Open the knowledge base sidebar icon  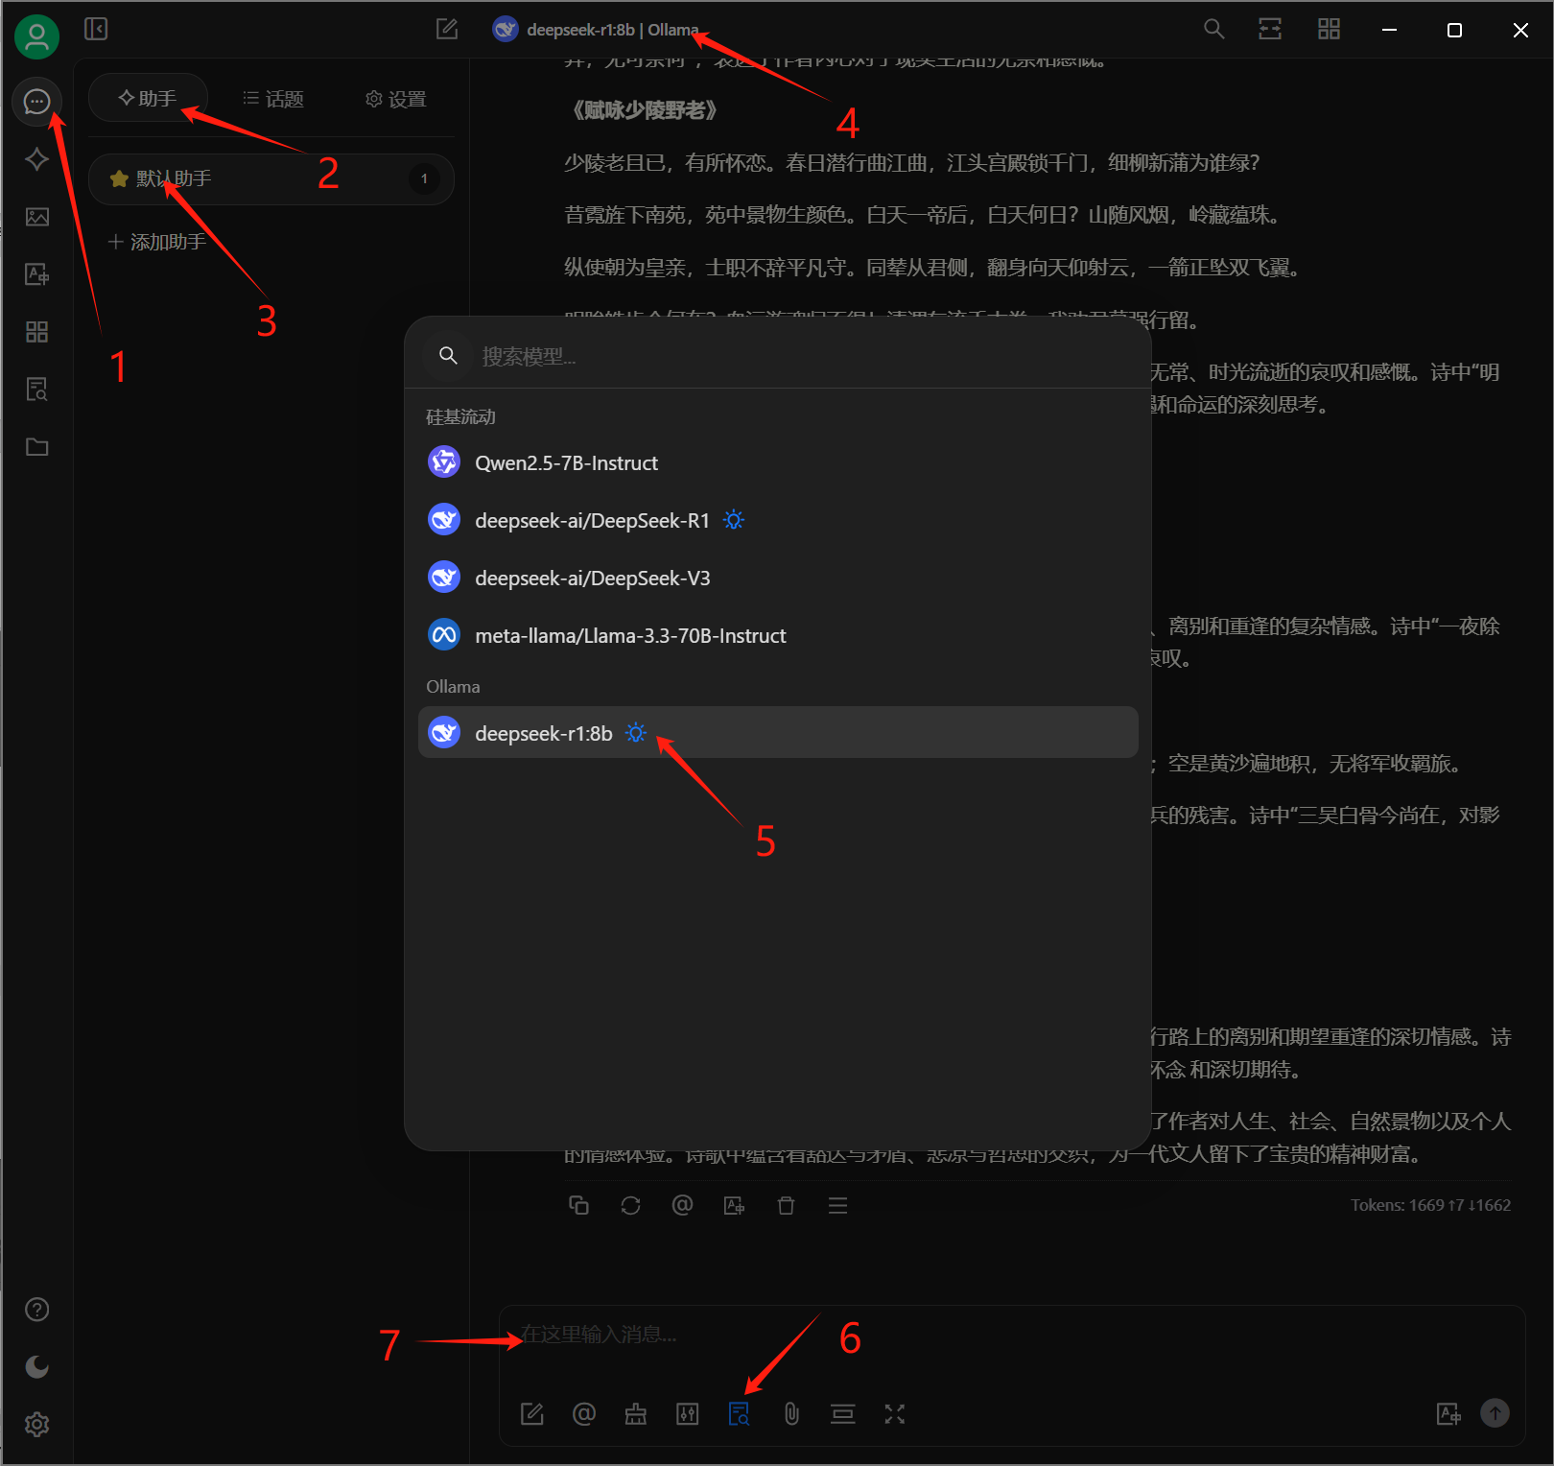coord(36,390)
